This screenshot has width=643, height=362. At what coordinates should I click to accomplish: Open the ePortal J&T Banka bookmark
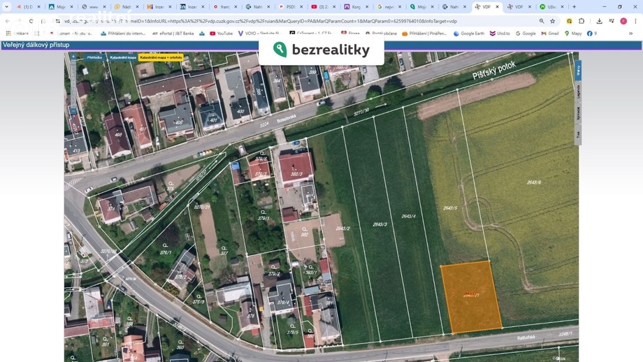point(173,34)
